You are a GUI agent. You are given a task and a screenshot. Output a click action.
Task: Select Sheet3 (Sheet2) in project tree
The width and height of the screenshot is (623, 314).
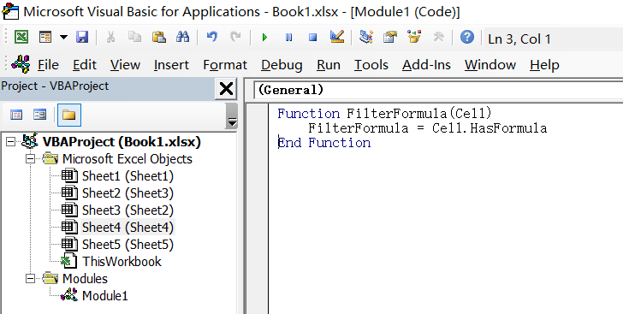click(x=128, y=210)
